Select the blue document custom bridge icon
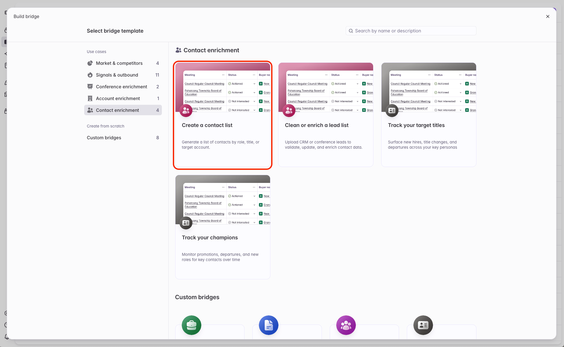The width and height of the screenshot is (564, 347). click(269, 325)
